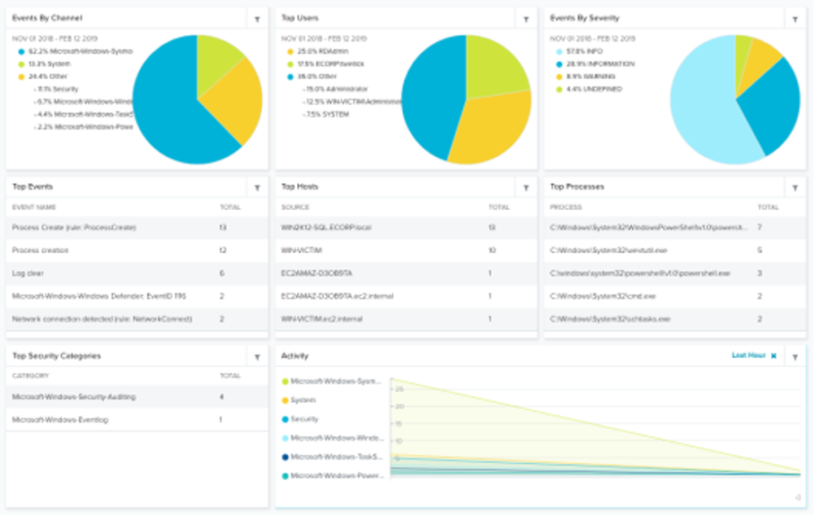Select the Microsoft-Windows-Security-Auditing category row
Image resolution: width=815 pixels, height=516 pixels.
pos(74,396)
